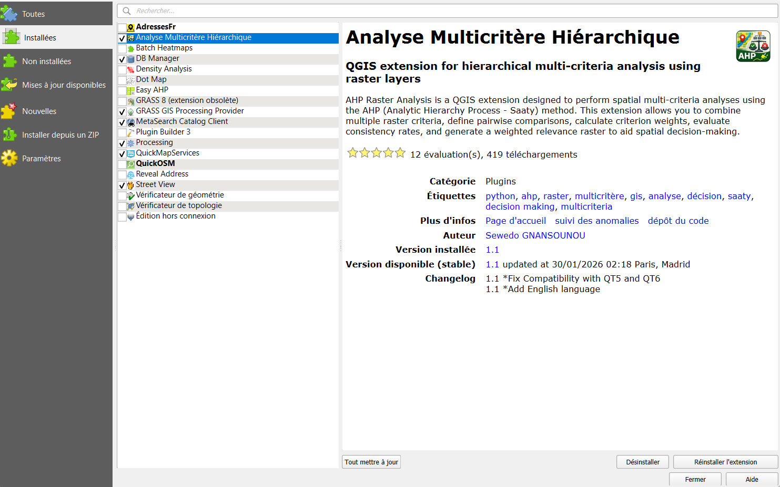Click the AHP plugin logo icon

click(753, 46)
